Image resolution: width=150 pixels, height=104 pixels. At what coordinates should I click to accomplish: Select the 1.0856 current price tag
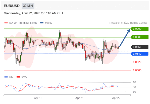click(139, 47)
